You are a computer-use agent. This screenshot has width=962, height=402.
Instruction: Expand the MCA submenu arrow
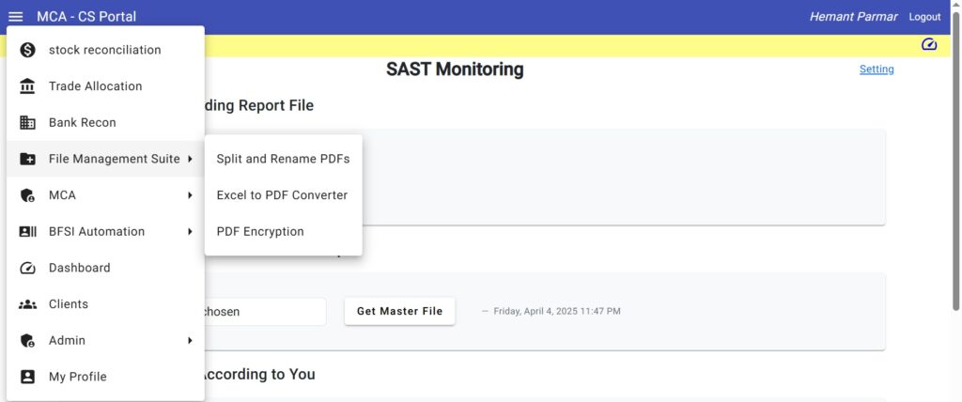click(190, 195)
